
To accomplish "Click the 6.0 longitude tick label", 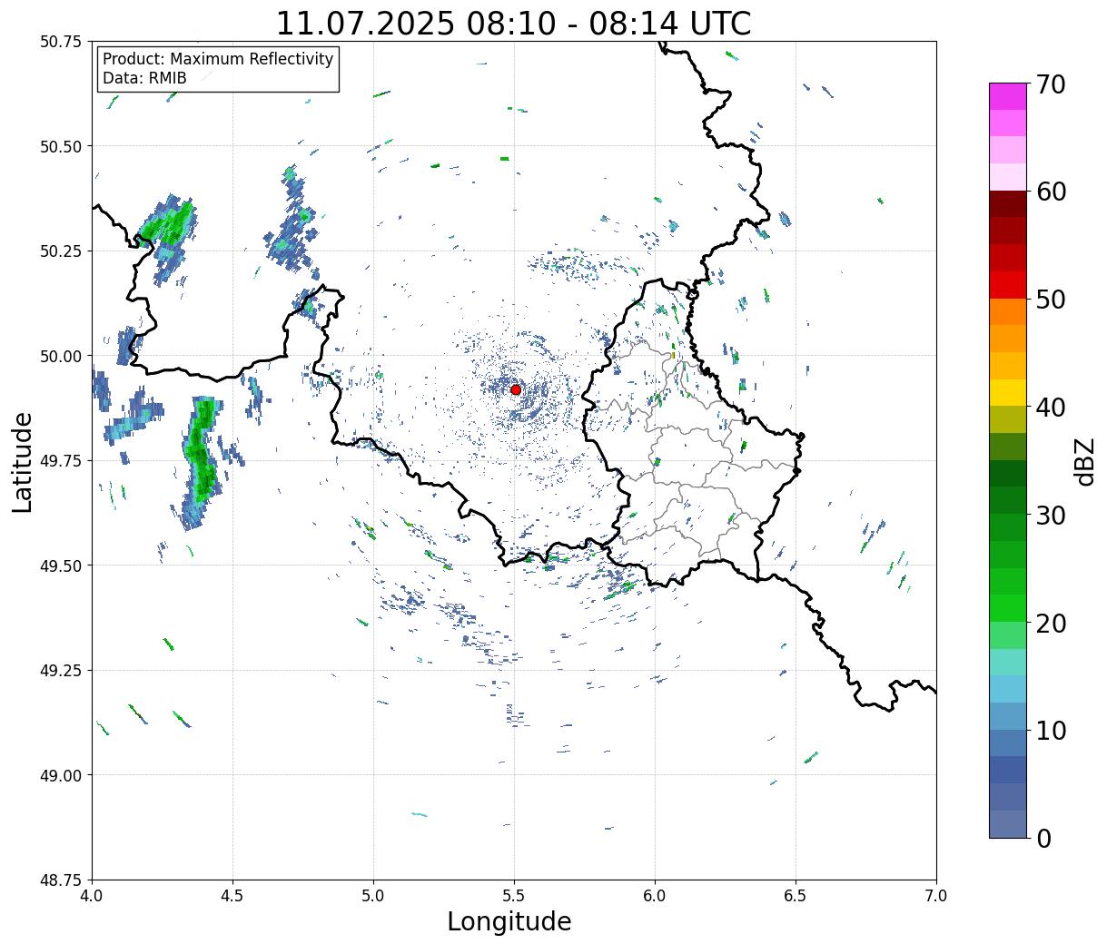I will click(655, 896).
